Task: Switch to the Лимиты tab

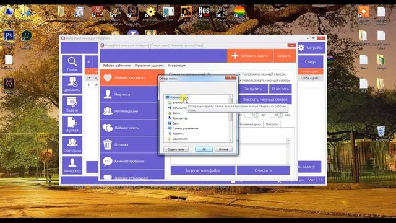Action: tap(272, 124)
